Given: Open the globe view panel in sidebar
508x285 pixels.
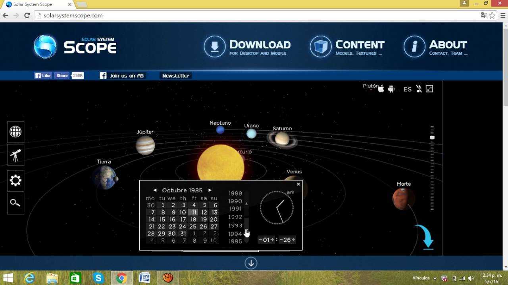Looking at the screenshot, I should pos(15,132).
